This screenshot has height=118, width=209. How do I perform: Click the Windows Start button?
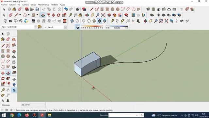[4, 115]
